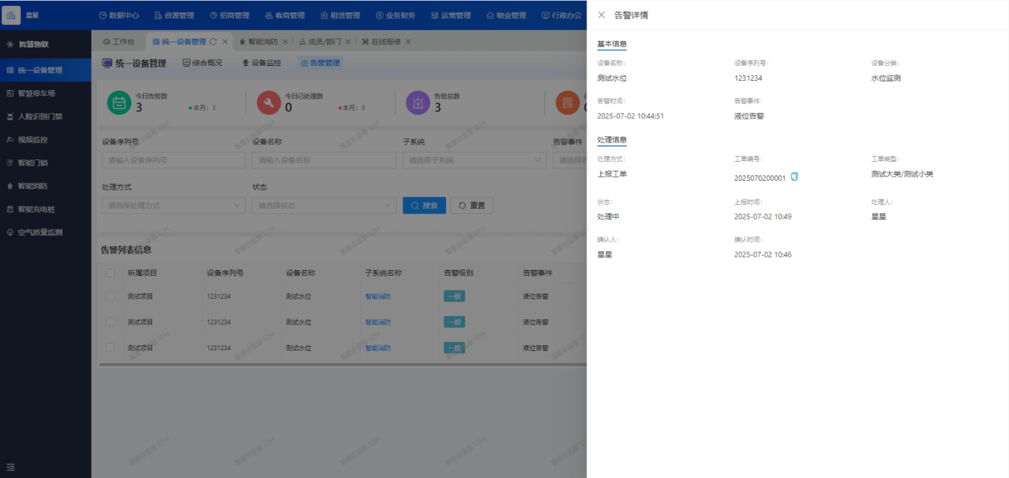
Task: Open the 设备监控 sub-tab
Action: point(261,63)
